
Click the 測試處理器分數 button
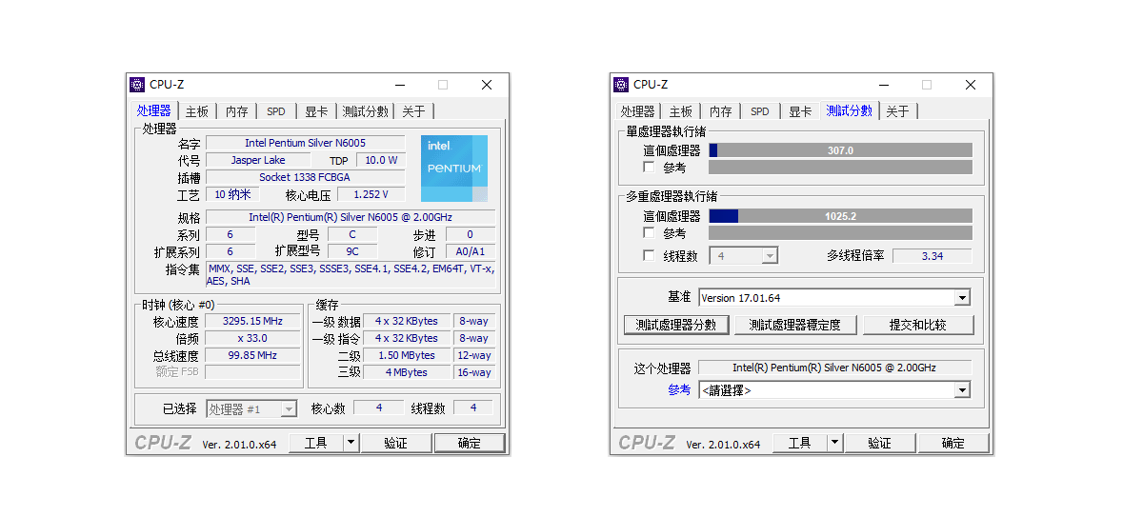point(676,325)
